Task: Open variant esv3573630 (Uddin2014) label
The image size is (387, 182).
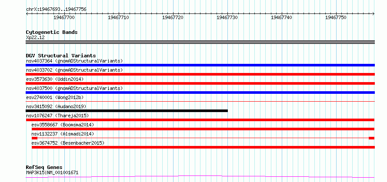Action: pos(55,79)
